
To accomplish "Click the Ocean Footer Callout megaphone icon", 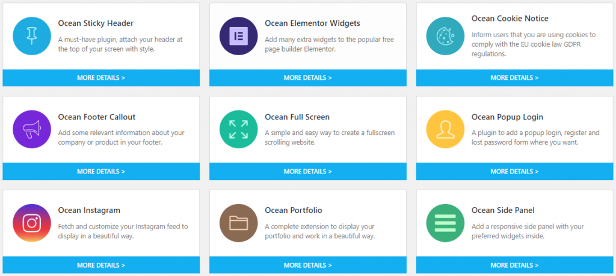I will pos(32,130).
